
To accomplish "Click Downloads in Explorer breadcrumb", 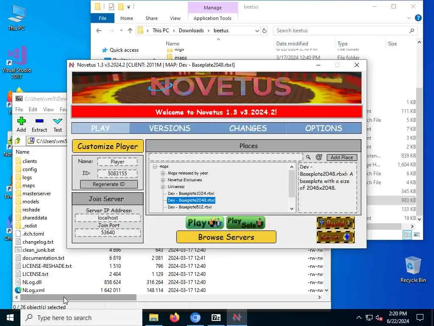I will pyautogui.click(x=191, y=31).
